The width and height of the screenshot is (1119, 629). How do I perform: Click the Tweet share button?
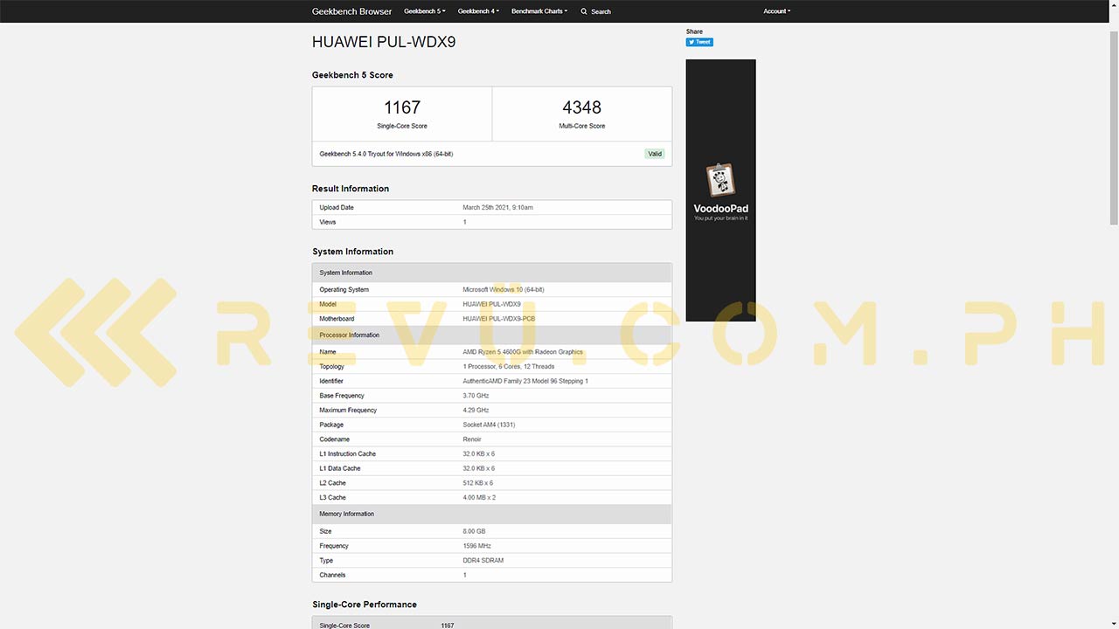pos(699,42)
